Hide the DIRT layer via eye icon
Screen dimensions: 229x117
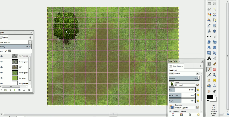point(1,67)
